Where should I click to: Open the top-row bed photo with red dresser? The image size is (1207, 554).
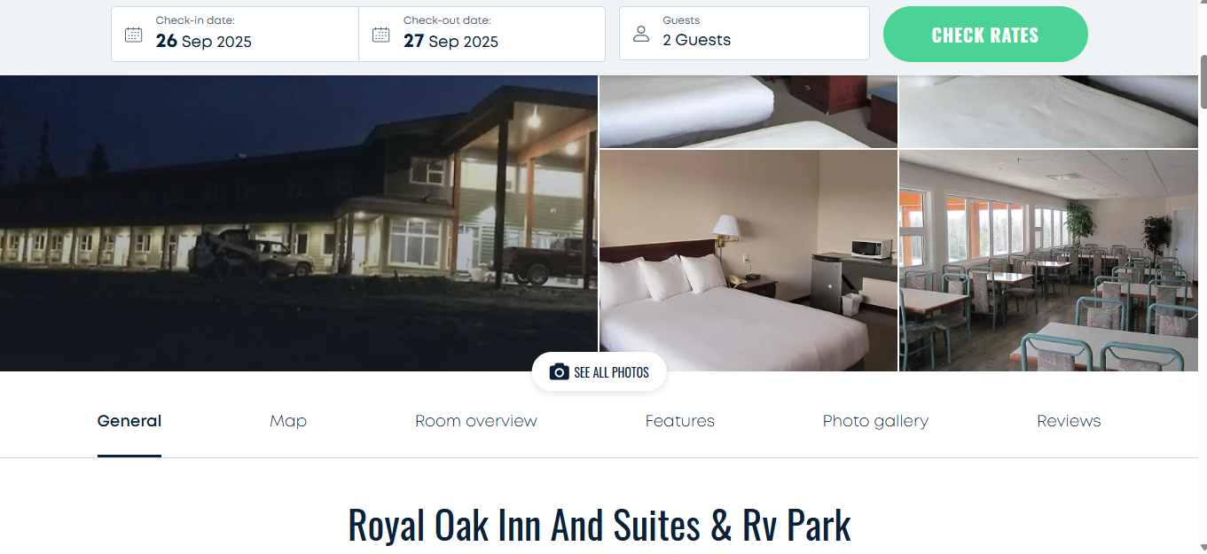pyautogui.click(x=748, y=112)
